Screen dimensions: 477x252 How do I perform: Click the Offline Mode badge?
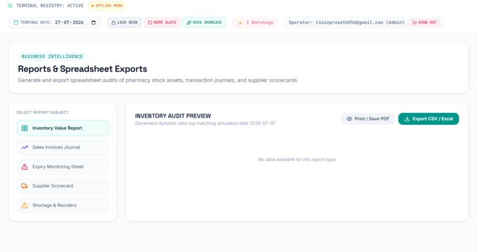click(x=107, y=6)
